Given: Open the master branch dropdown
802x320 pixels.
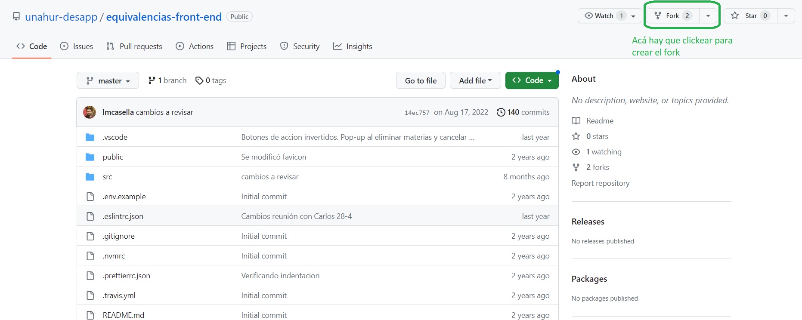Looking at the screenshot, I should 108,80.
